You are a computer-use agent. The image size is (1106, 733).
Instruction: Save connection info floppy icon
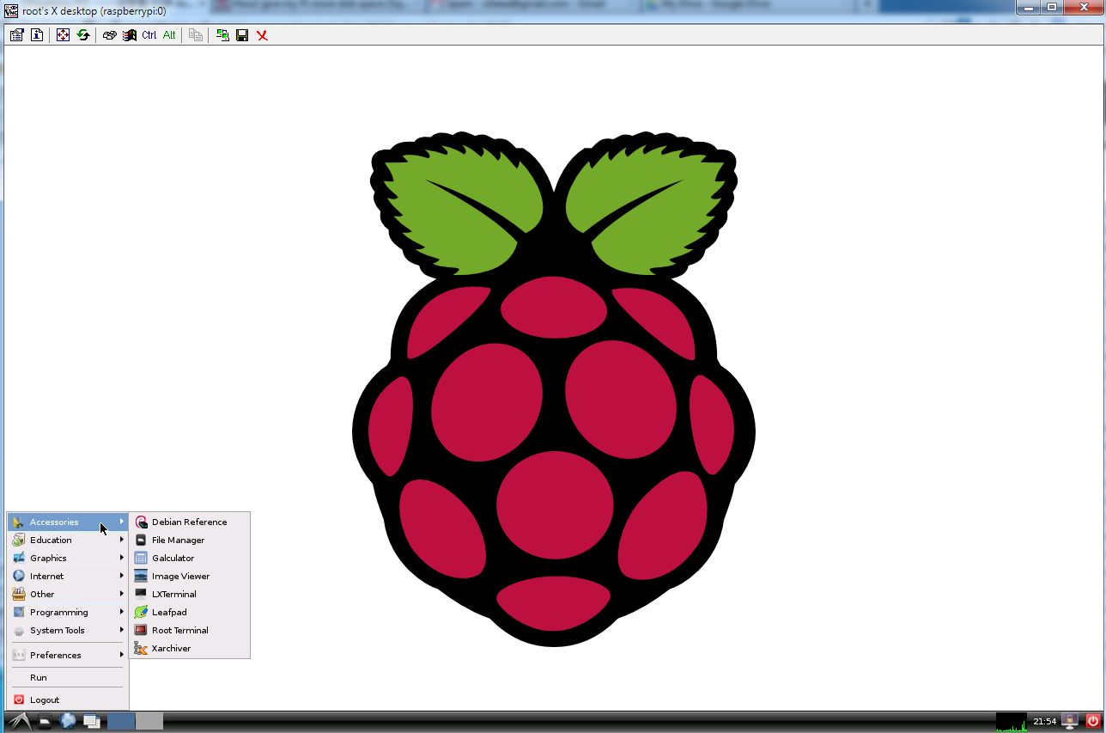[x=242, y=35]
